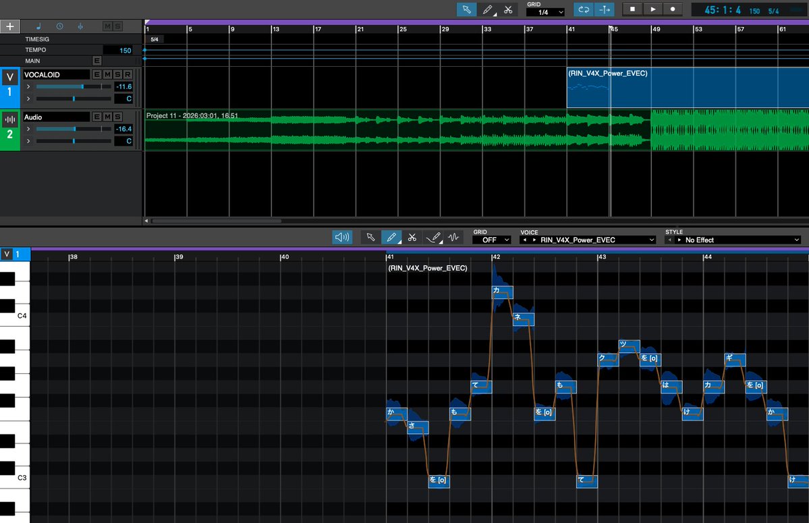Viewport: 809px width, 523px height.
Task: Mute the Audio track
Action: pyautogui.click(x=107, y=117)
